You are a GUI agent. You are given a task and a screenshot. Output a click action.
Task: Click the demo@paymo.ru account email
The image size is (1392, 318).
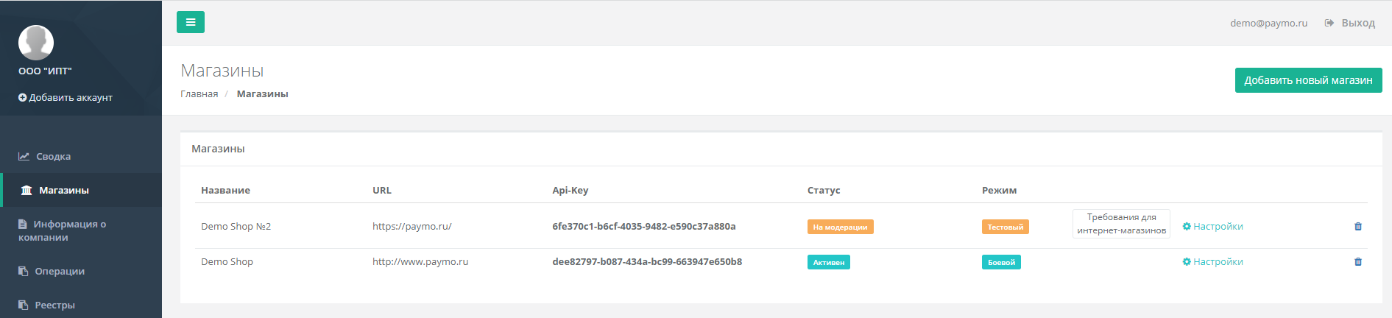(1268, 23)
